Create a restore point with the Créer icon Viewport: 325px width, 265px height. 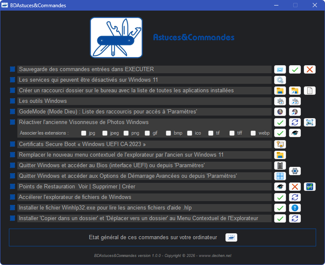pos(310,187)
